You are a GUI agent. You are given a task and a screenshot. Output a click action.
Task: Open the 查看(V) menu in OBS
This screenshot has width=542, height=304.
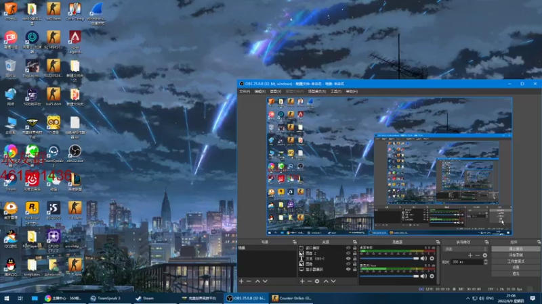(276, 92)
